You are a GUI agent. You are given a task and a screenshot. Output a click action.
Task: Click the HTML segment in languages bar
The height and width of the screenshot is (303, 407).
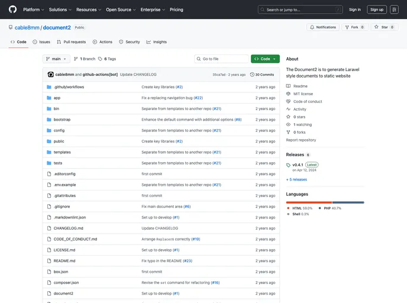pos(309,202)
